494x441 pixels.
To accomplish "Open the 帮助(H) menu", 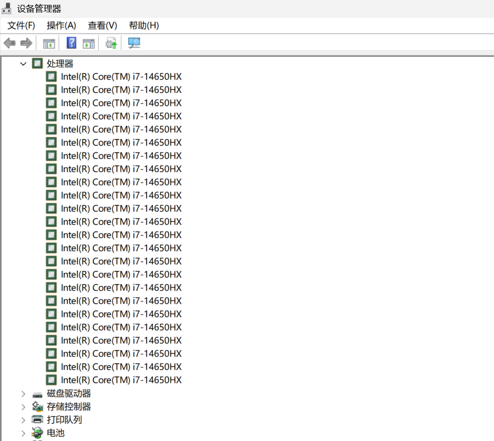I will click(144, 25).
